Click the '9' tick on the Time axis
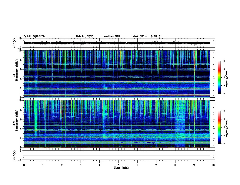This screenshot has width=240, height=185. (x=194, y=165)
